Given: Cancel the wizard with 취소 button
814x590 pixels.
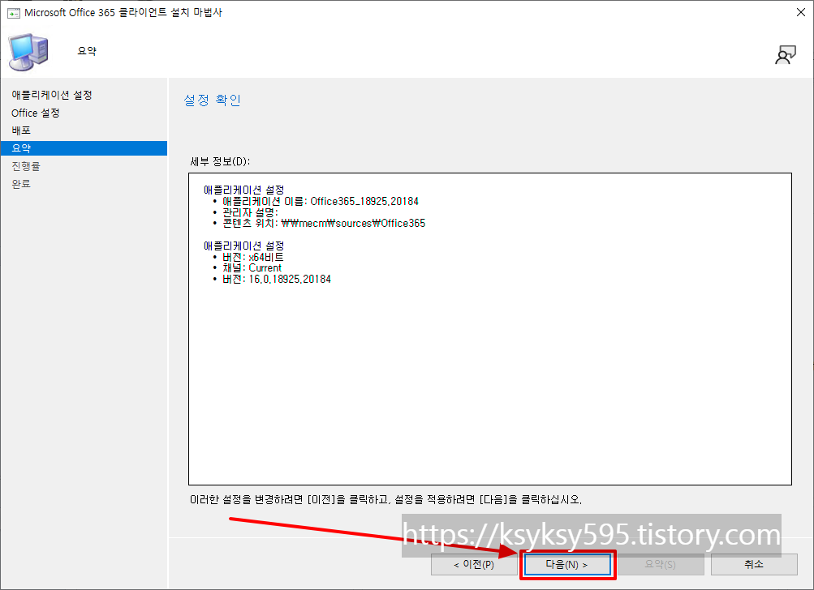Looking at the screenshot, I should 754,565.
